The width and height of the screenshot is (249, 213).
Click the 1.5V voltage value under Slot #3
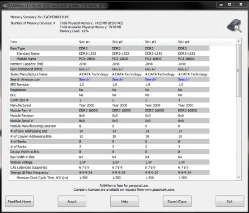click(x=148, y=163)
